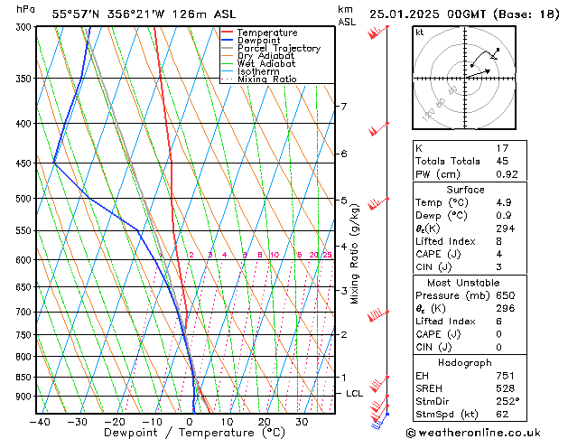The width and height of the screenshot is (568, 439).
Task: Click the 'Mixing Ratio (g/kg)' vertical axis title
Action: (354, 254)
